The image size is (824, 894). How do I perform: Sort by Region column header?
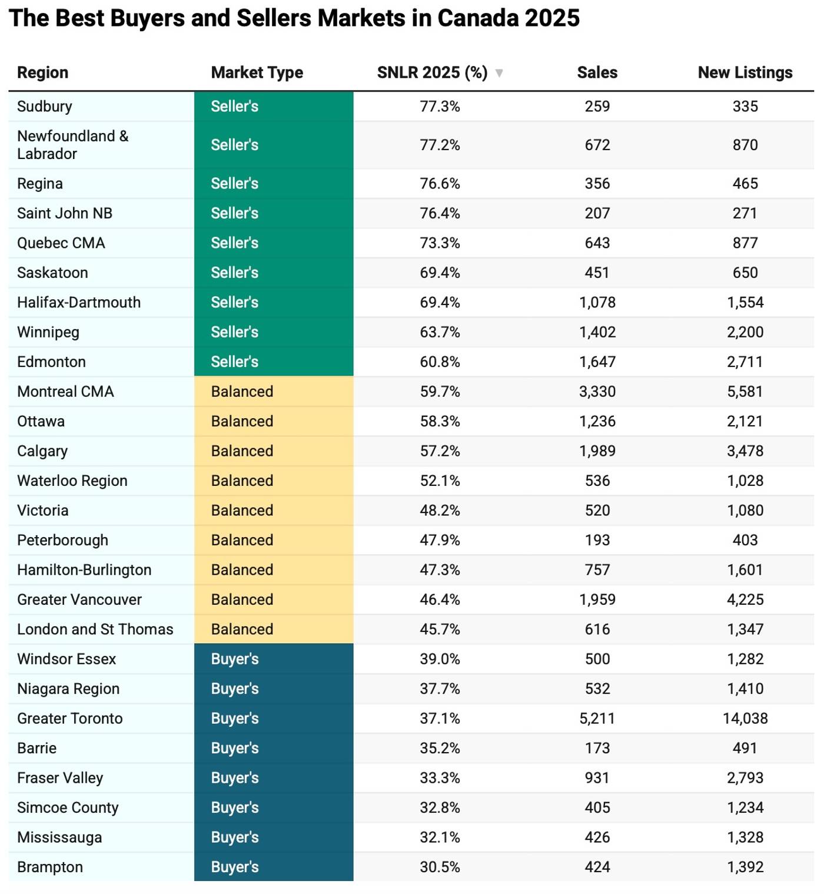[42, 72]
